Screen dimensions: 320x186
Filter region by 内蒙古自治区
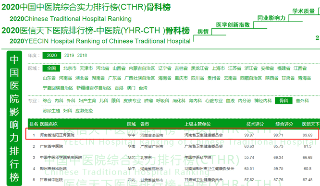click(142, 68)
